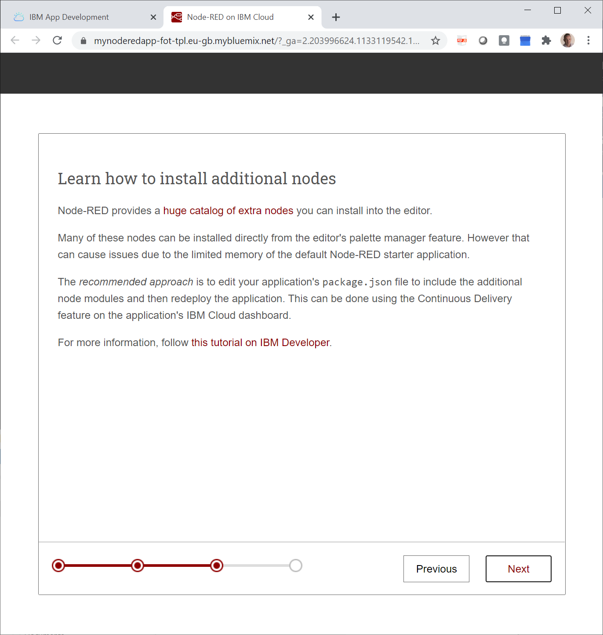Go back with the browser back arrow

click(x=15, y=40)
